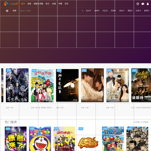Click the search magnifier icon

point(21,11)
